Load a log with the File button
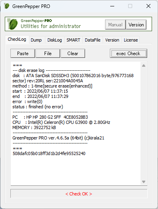158x209 pixels. coord(48,54)
